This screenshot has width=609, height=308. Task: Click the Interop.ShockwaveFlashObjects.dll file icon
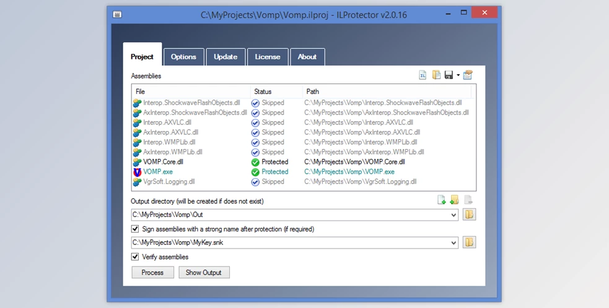click(137, 103)
